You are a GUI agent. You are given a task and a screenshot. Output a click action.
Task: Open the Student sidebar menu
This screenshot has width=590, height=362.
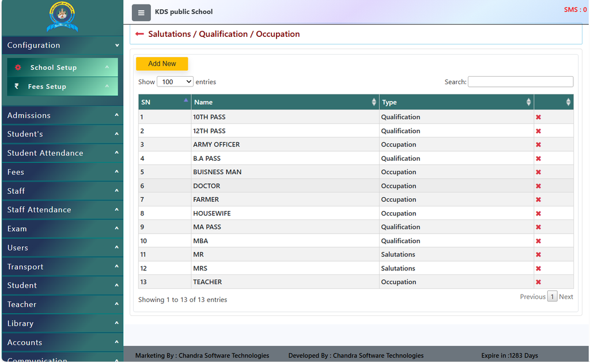(62, 285)
